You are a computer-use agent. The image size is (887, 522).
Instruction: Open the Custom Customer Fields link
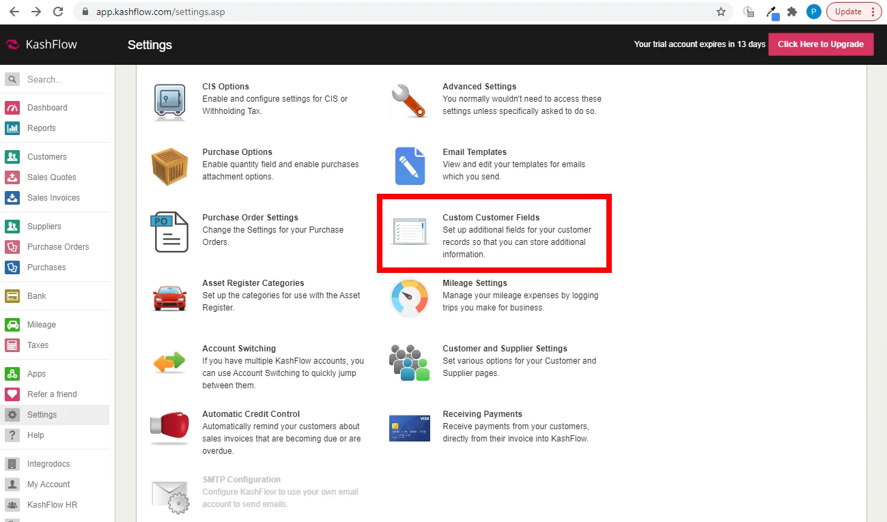coord(491,218)
